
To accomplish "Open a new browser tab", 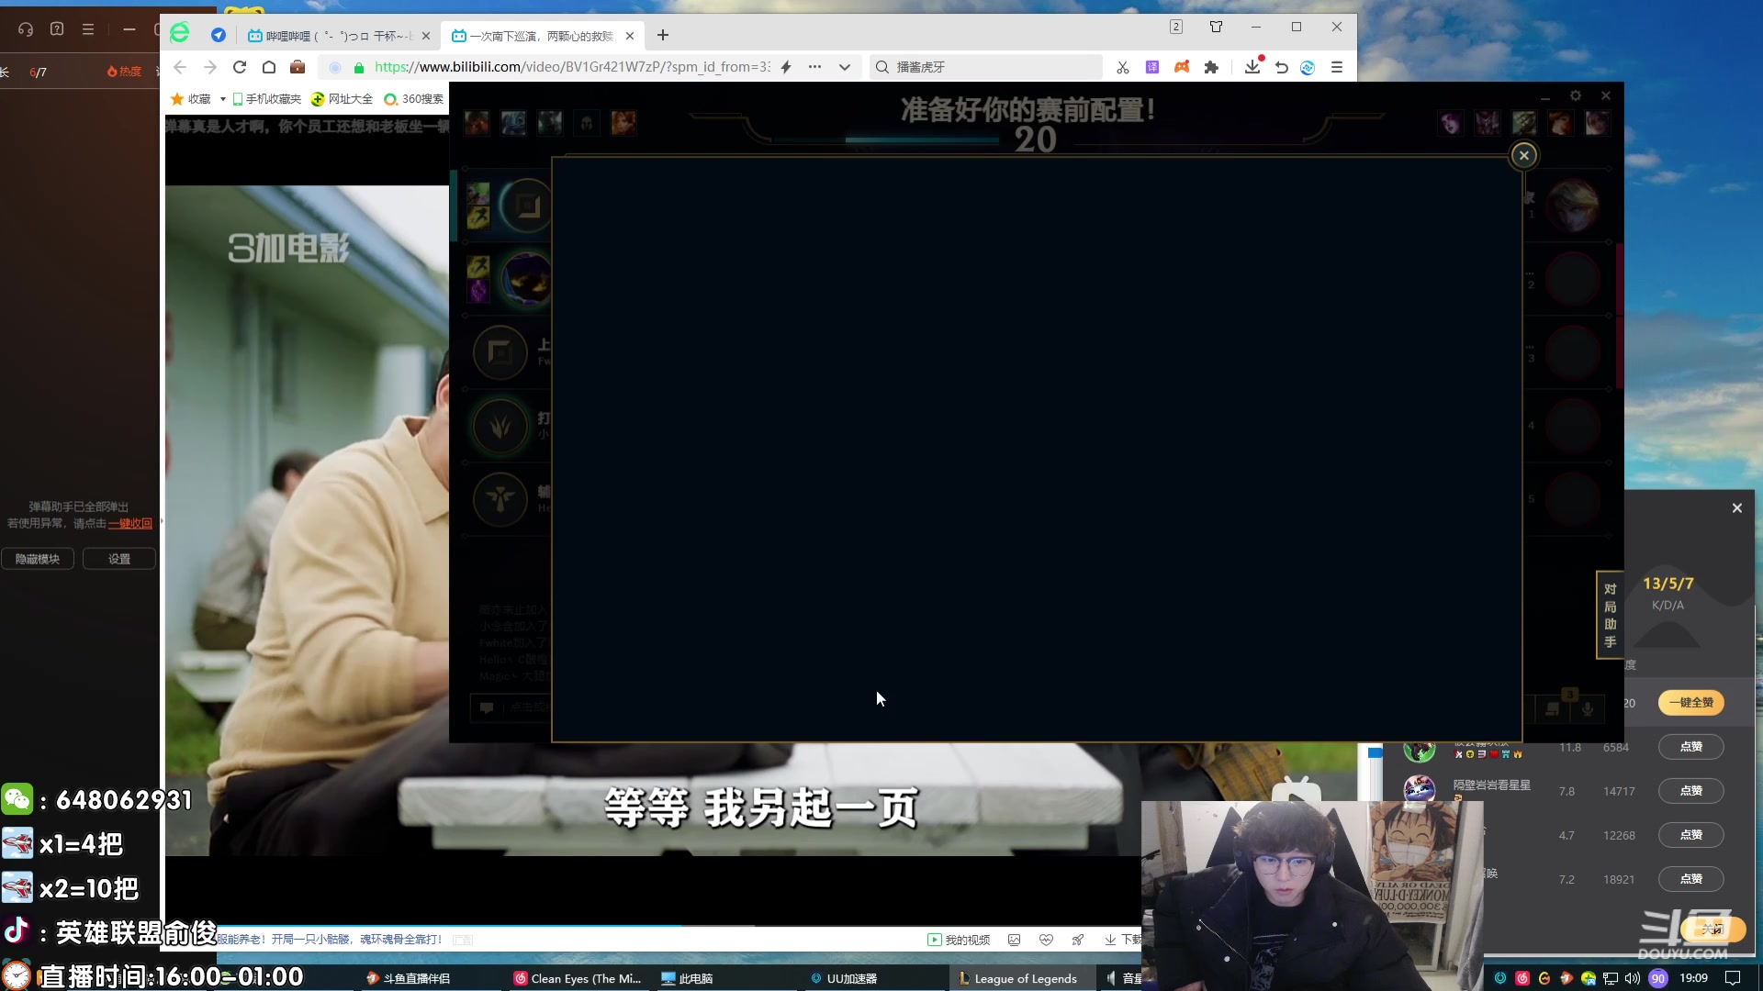I will (663, 35).
